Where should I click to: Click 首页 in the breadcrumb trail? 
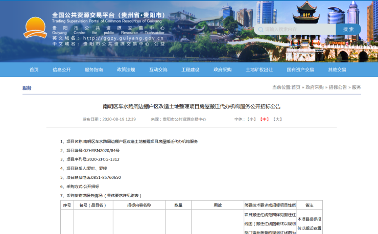point(296,87)
